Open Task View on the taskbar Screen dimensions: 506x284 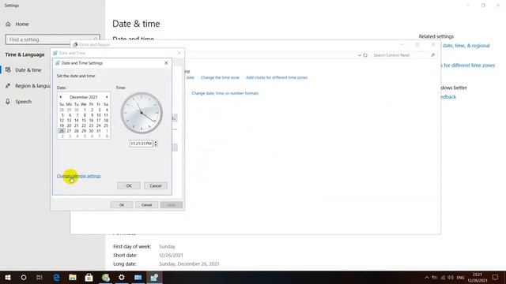point(40,277)
